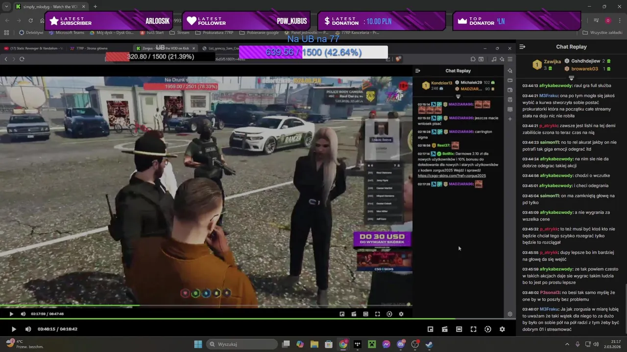Click username M3Fraku at 03:44:21
The image size is (627, 352).
549,96
